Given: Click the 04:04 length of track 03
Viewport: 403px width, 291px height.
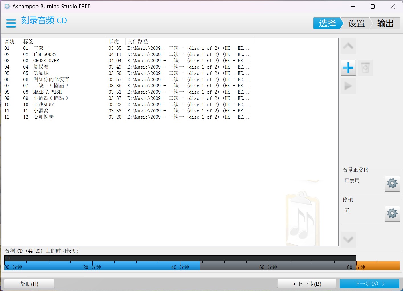Looking at the screenshot, I should pyautogui.click(x=115, y=61).
